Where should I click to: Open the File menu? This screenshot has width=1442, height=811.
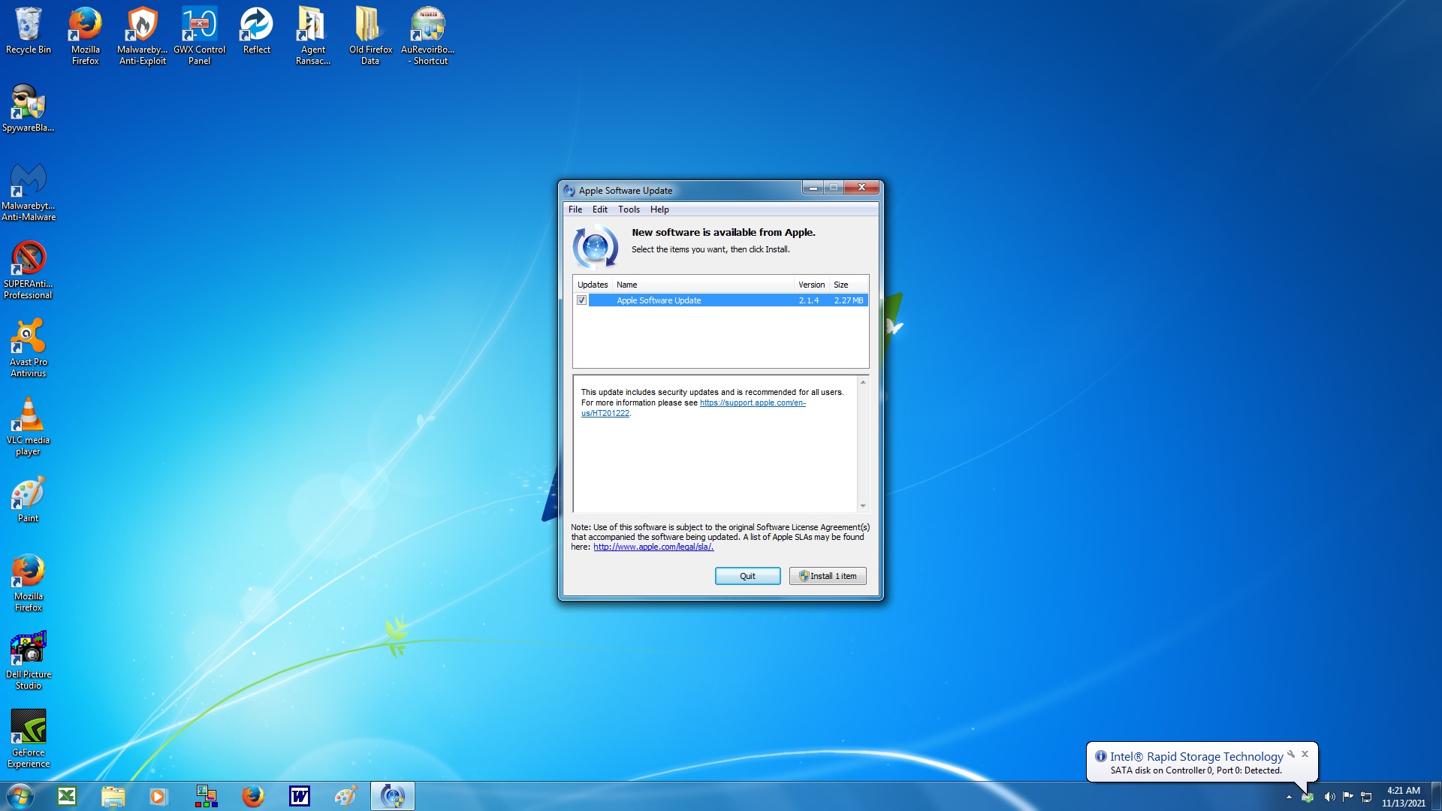(575, 210)
